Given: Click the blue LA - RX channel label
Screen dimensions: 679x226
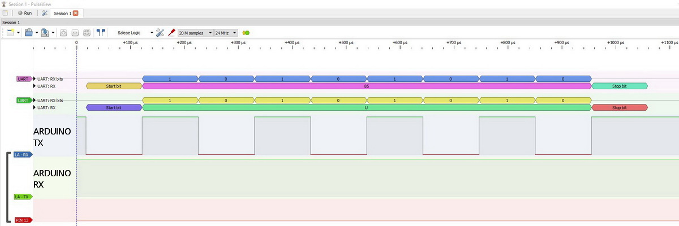Looking at the screenshot, I should pyautogui.click(x=23, y=154).
